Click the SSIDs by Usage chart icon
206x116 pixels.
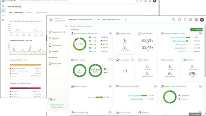point(72,86)
